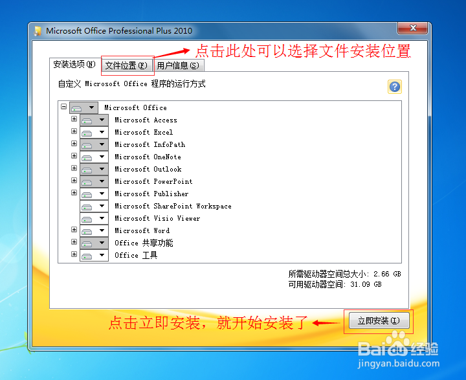
Task: Open Microsoft OneNote install option dropdown
Action: (x=94, y=157)
